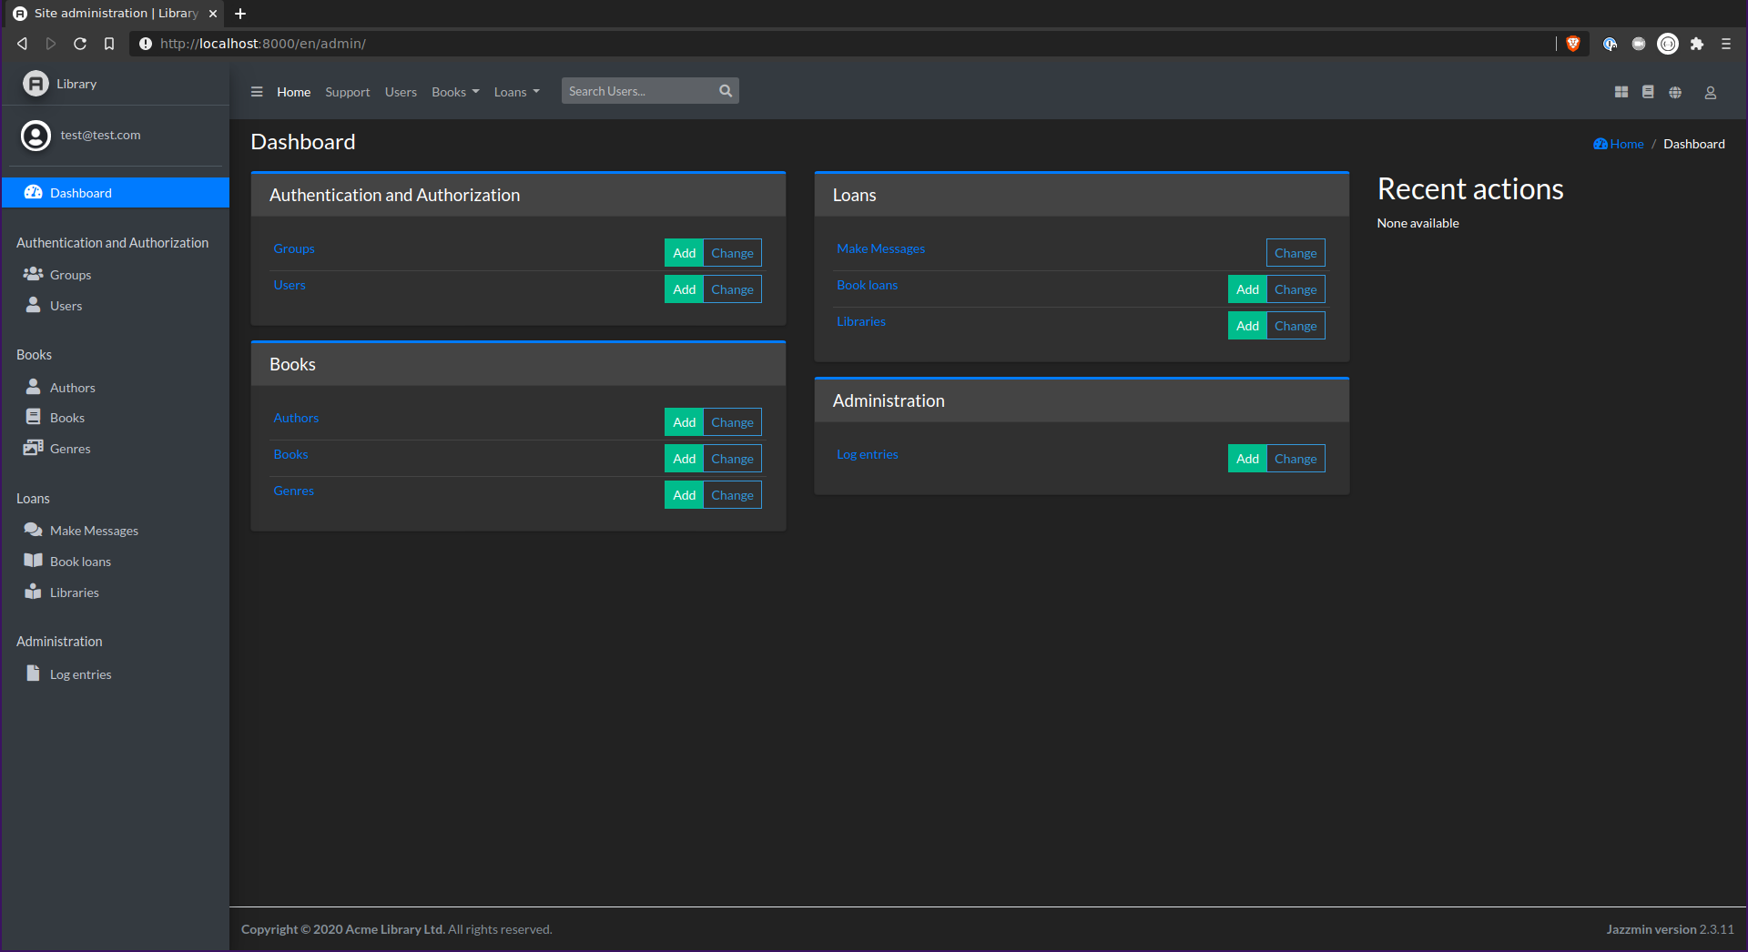The height and width of the screenshot is (952, 1748).
Task: Click the Genres photo-video icon in sidebar
Action: tap(34, 448)
